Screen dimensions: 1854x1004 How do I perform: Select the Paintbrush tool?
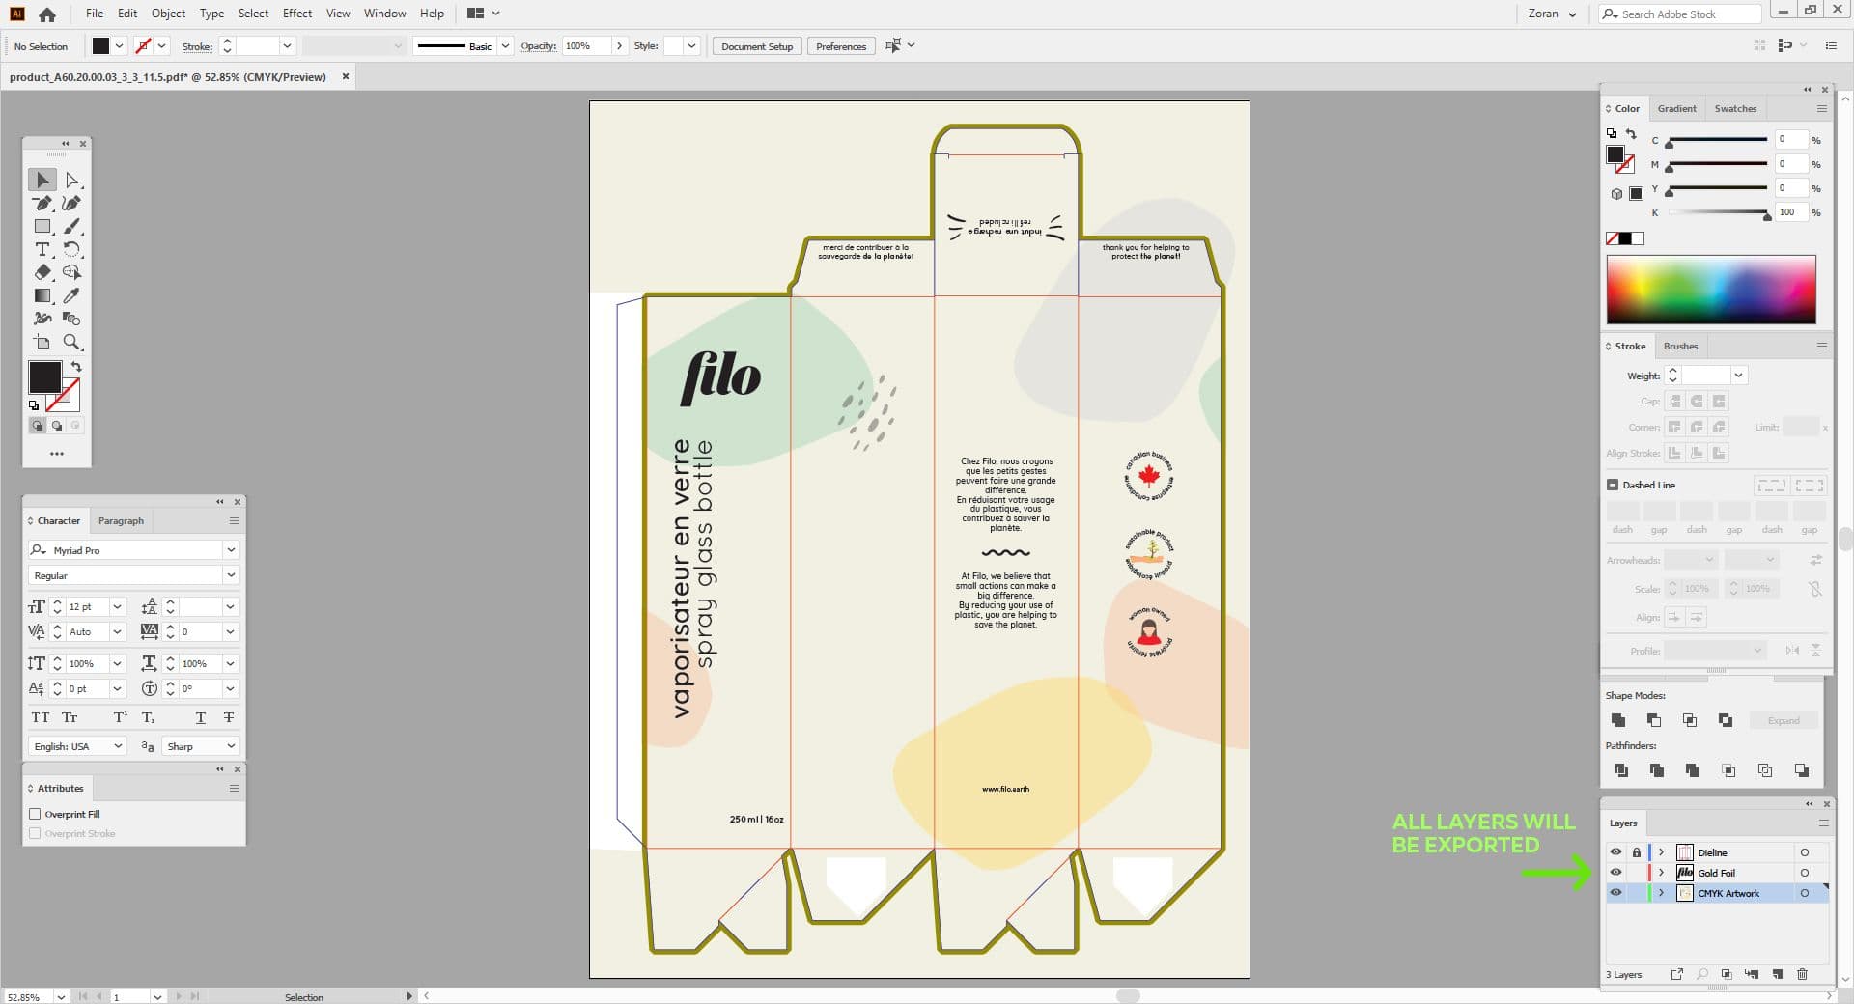pos(70,226)
